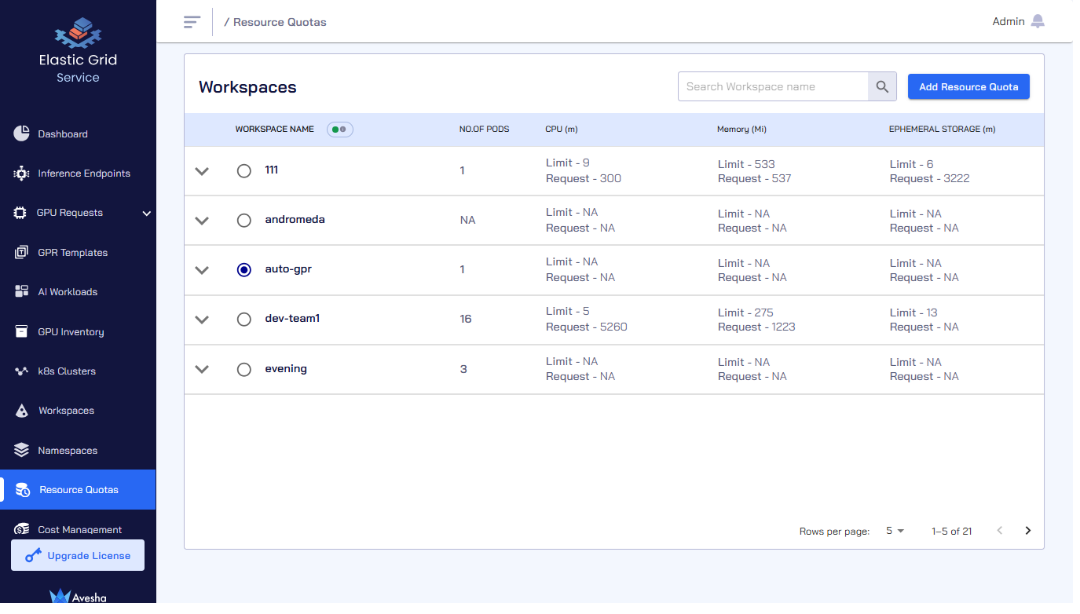Expand the 111 workspace row
Image resolution: width=1080 pixels, height=614 pixels.
202,171
